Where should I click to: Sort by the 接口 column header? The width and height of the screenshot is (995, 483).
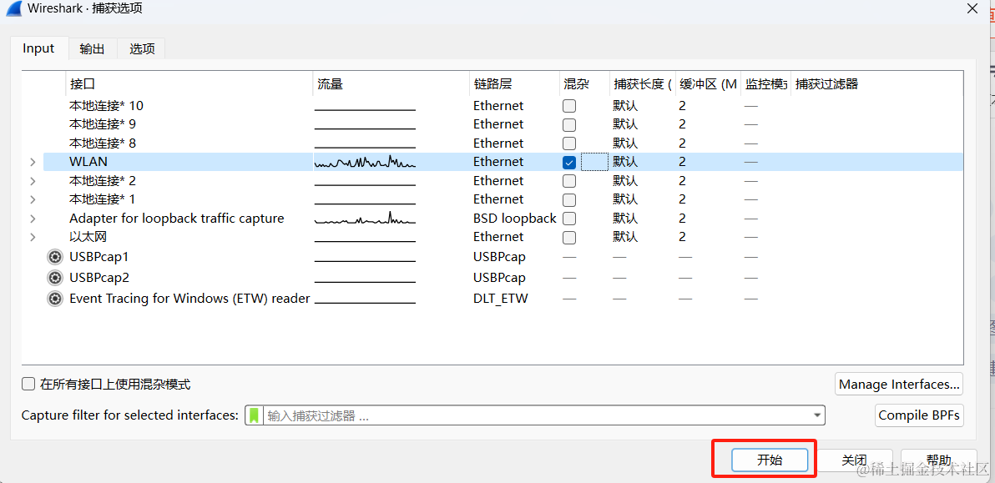(x=189, y=83)
